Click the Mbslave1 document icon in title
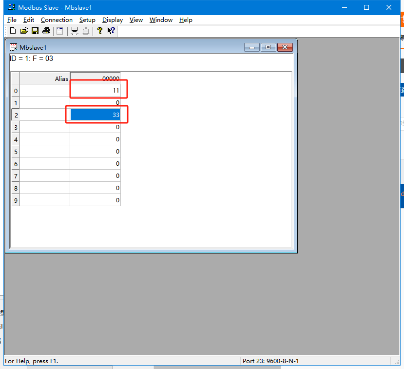The width and height of the screenshot is (404, 369). pos(14,47)
